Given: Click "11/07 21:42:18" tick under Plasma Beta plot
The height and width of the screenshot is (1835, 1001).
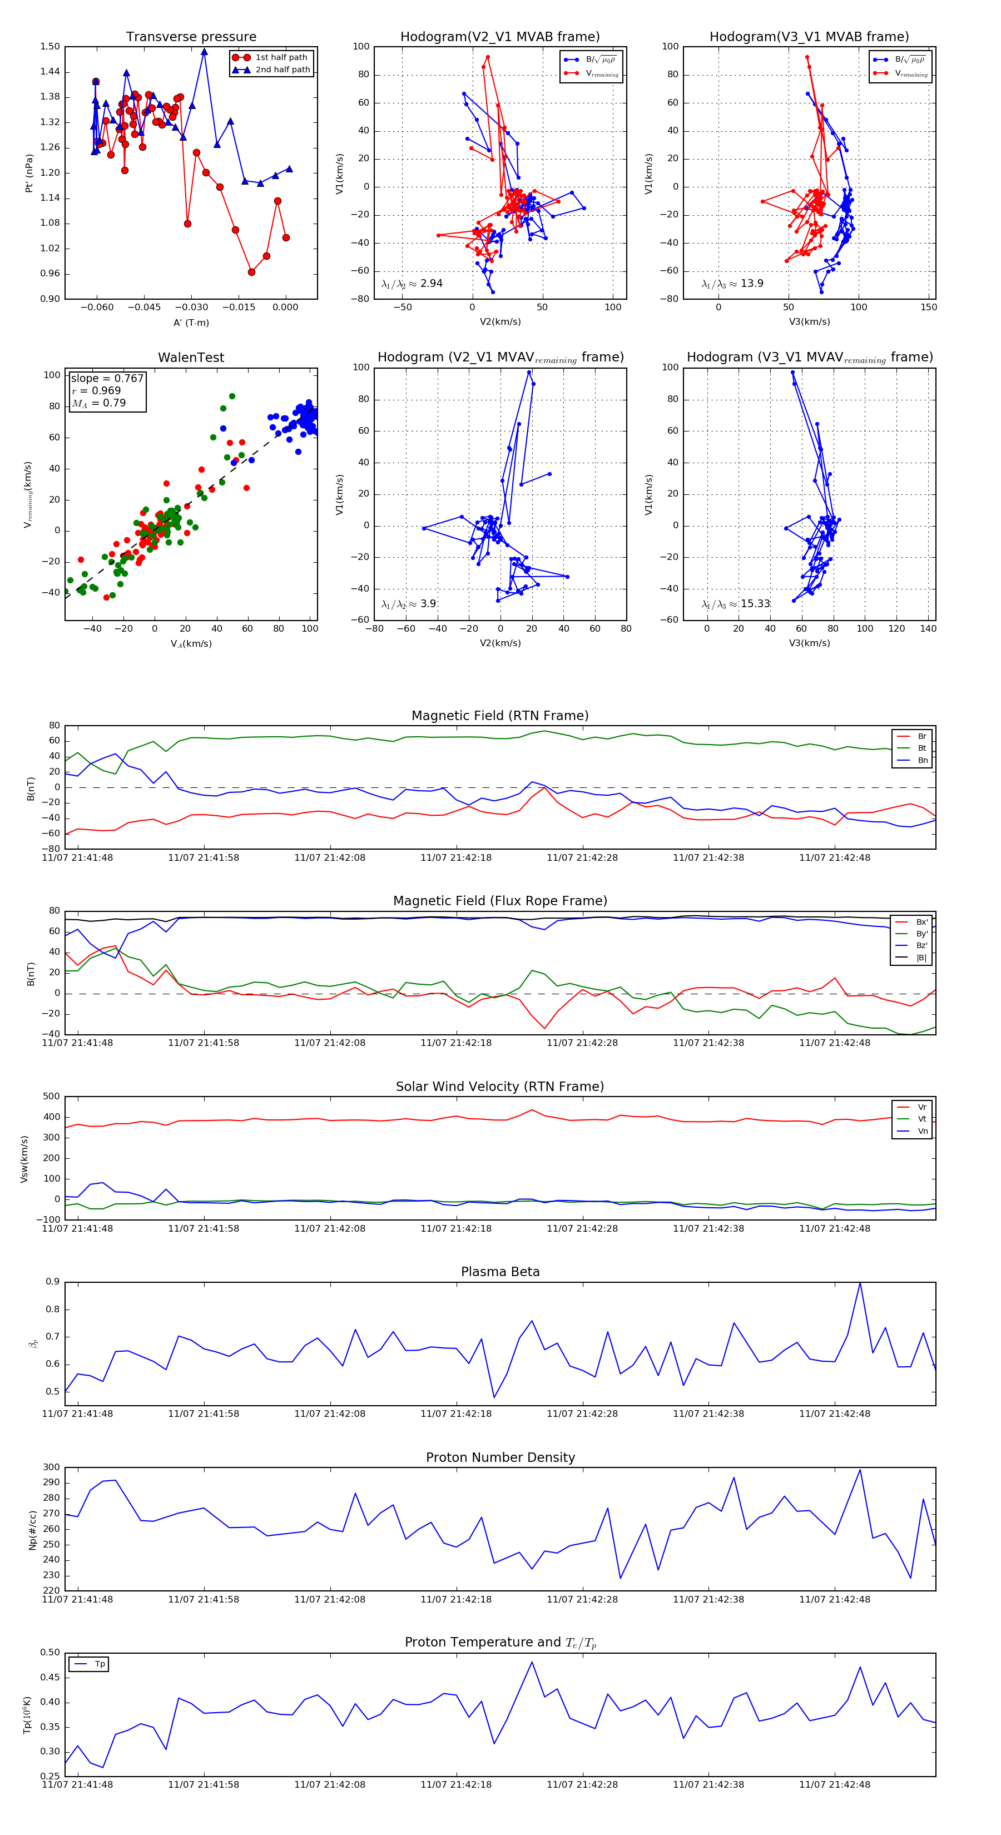Looking at the screenshot, I should coord(456,1414).
